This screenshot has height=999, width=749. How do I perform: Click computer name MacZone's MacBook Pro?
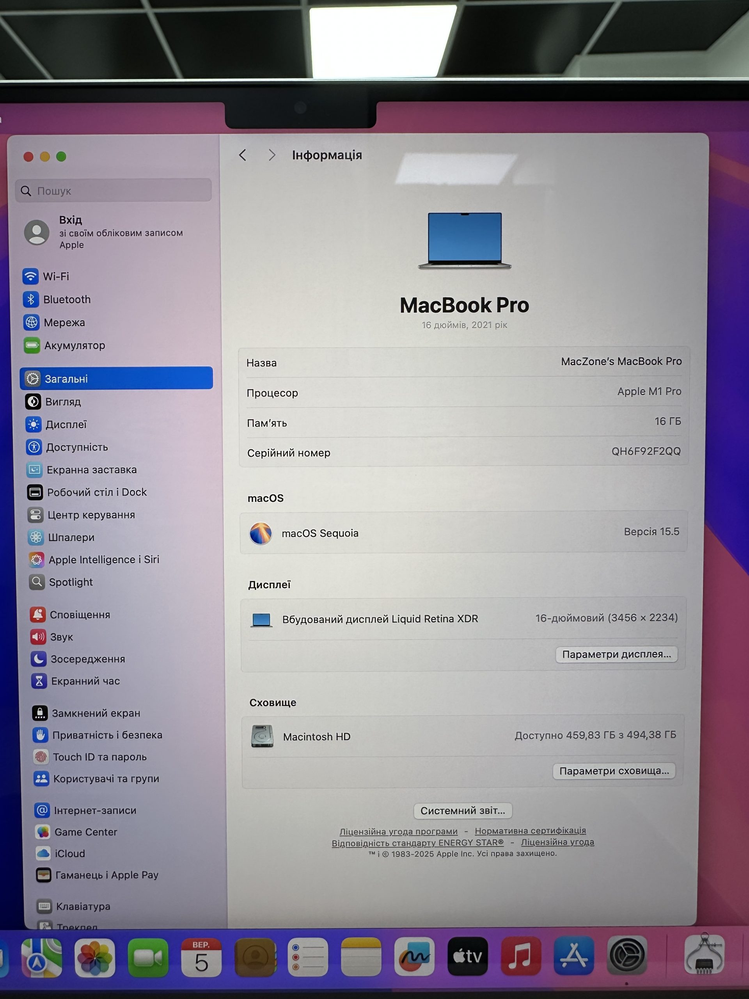pos(621,361)
